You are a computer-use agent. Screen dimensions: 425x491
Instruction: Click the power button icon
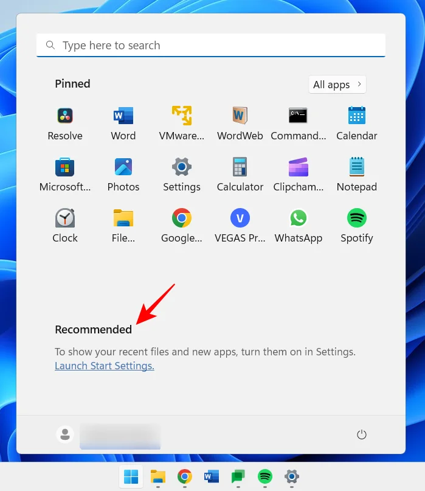pos(362,434)
